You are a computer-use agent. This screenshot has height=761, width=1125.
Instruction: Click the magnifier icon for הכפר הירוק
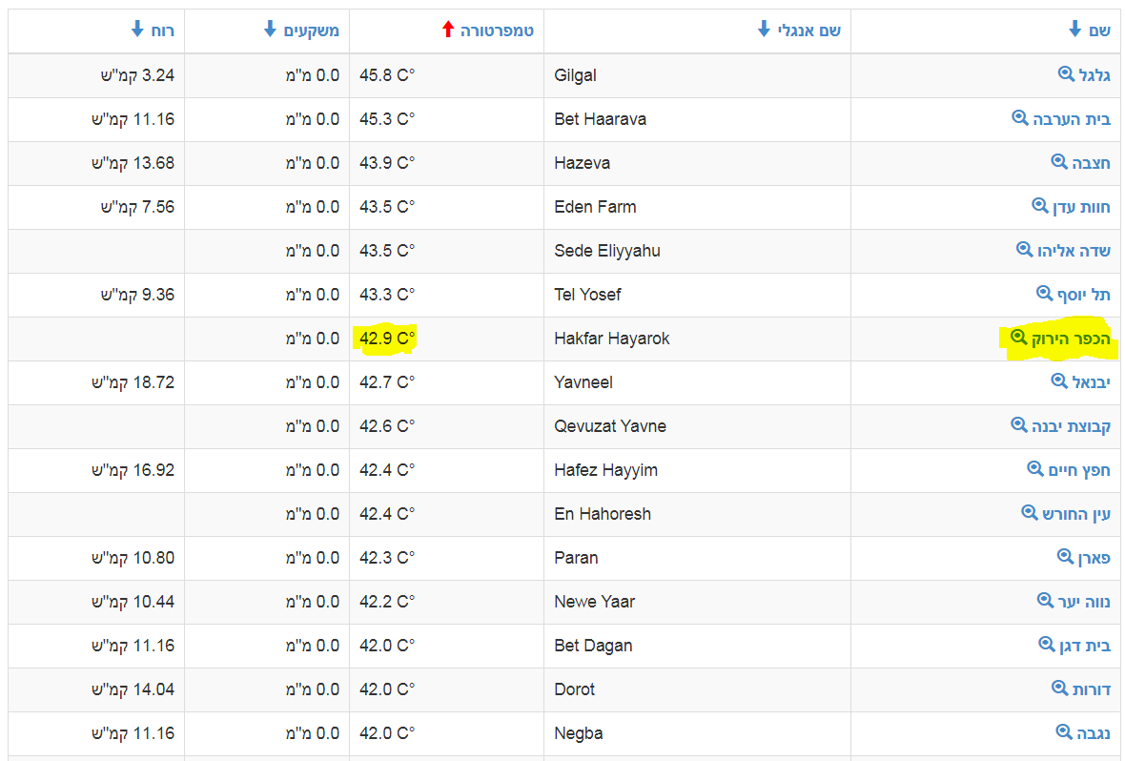(1018, 338)
